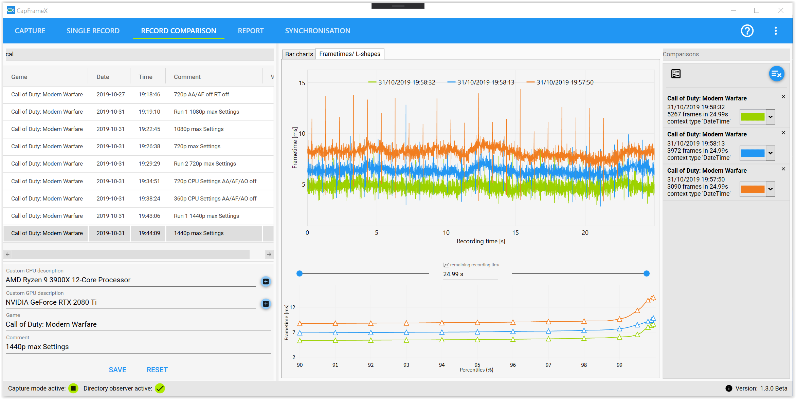This screenshot has width=796, height=399.
Task: Open the green color dropdown arrow
Action: (771, 117)
